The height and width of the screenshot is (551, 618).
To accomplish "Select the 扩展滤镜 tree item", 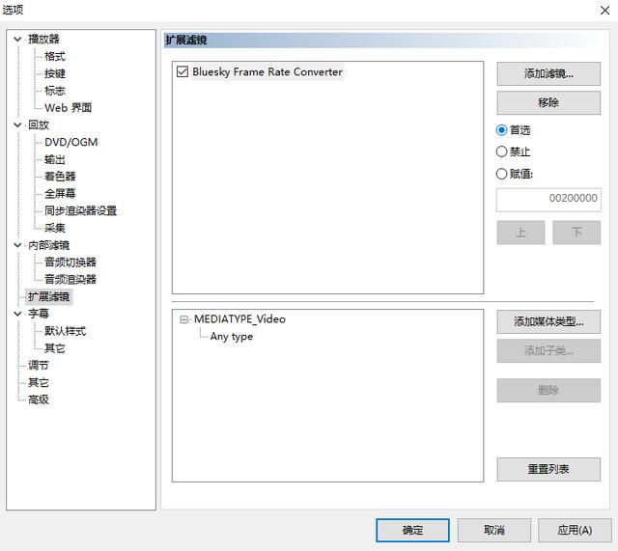I will pos(49,296).
